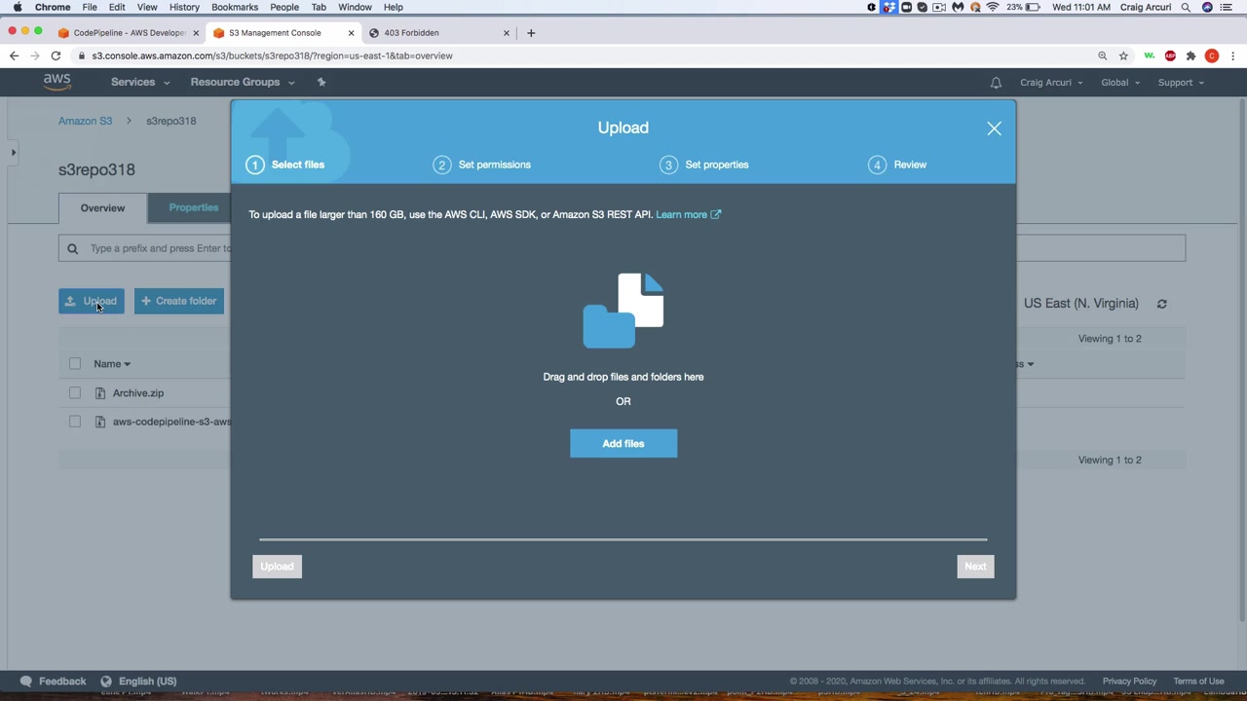The width and height of the screenshot is (1247, 701).
Task: Click the Next button in Upload dialog
Action: pyautogui.click(x=975, y=567)
